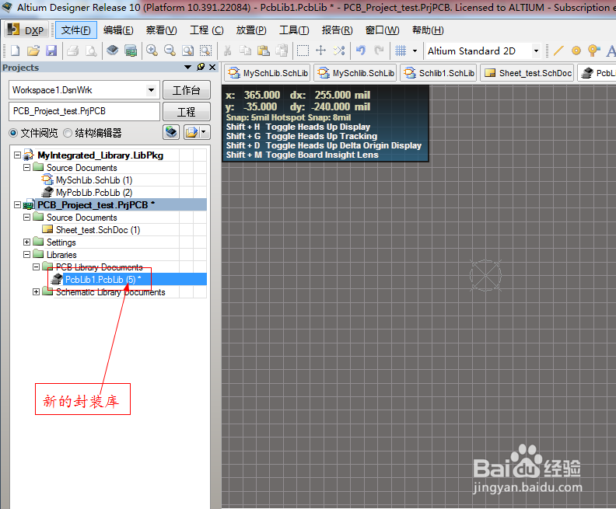Open the DXP system menu
Image resolution: width=616 pixels, height=509 pixels.
pyautogui.click(x=26, y=30)
